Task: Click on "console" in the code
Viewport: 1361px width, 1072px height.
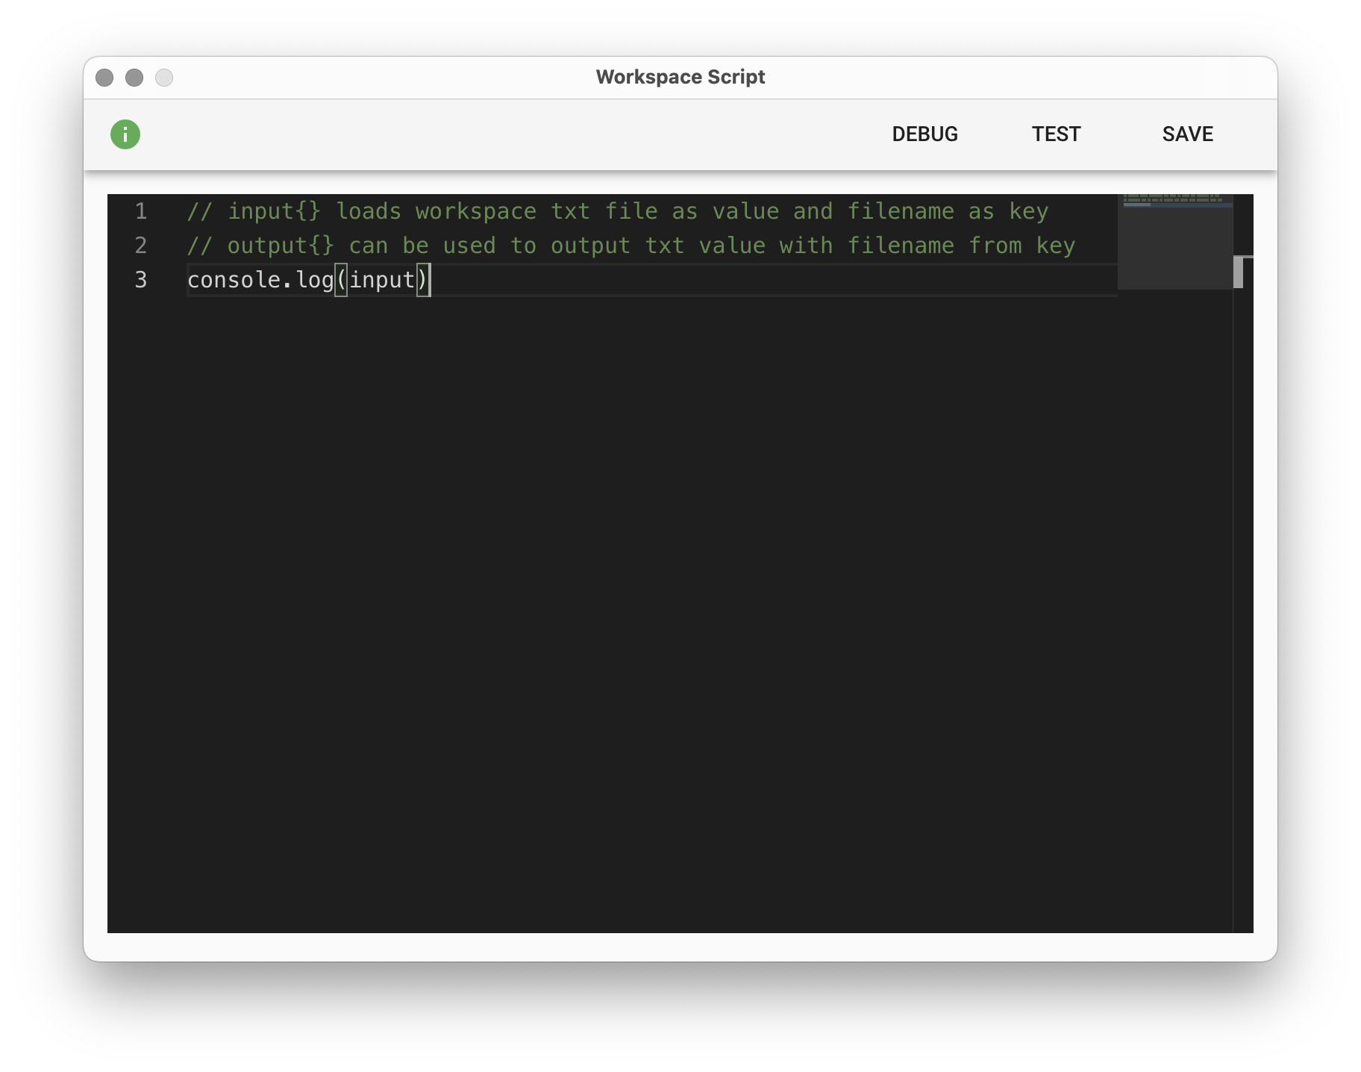Action: pos(234,280)
